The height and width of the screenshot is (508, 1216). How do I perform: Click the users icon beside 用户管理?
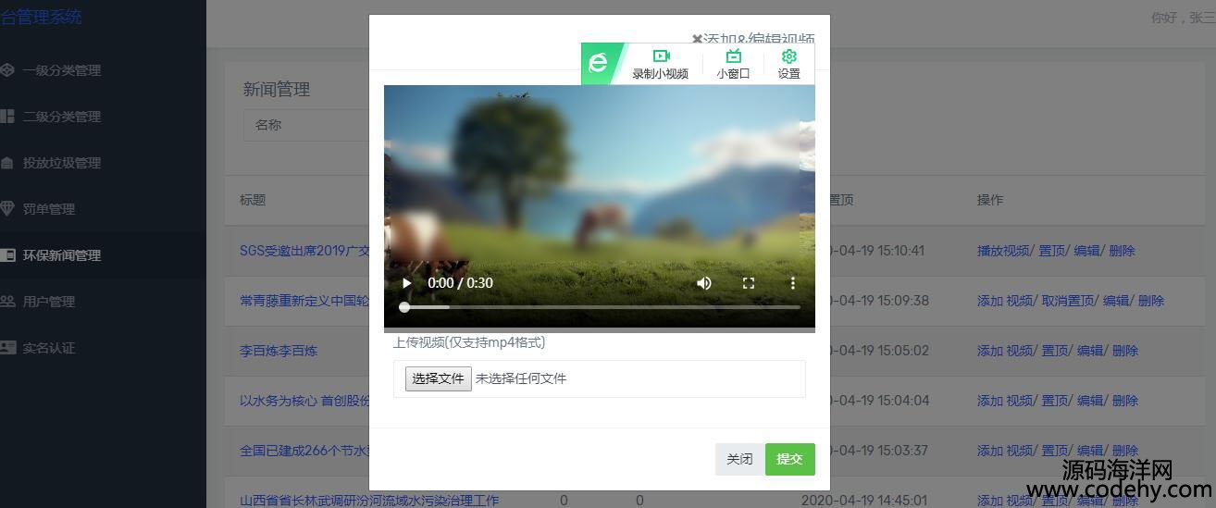6,302
